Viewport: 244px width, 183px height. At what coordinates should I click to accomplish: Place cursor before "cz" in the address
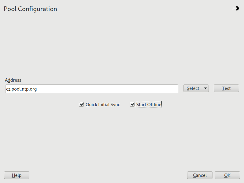[x=6, y=89]
